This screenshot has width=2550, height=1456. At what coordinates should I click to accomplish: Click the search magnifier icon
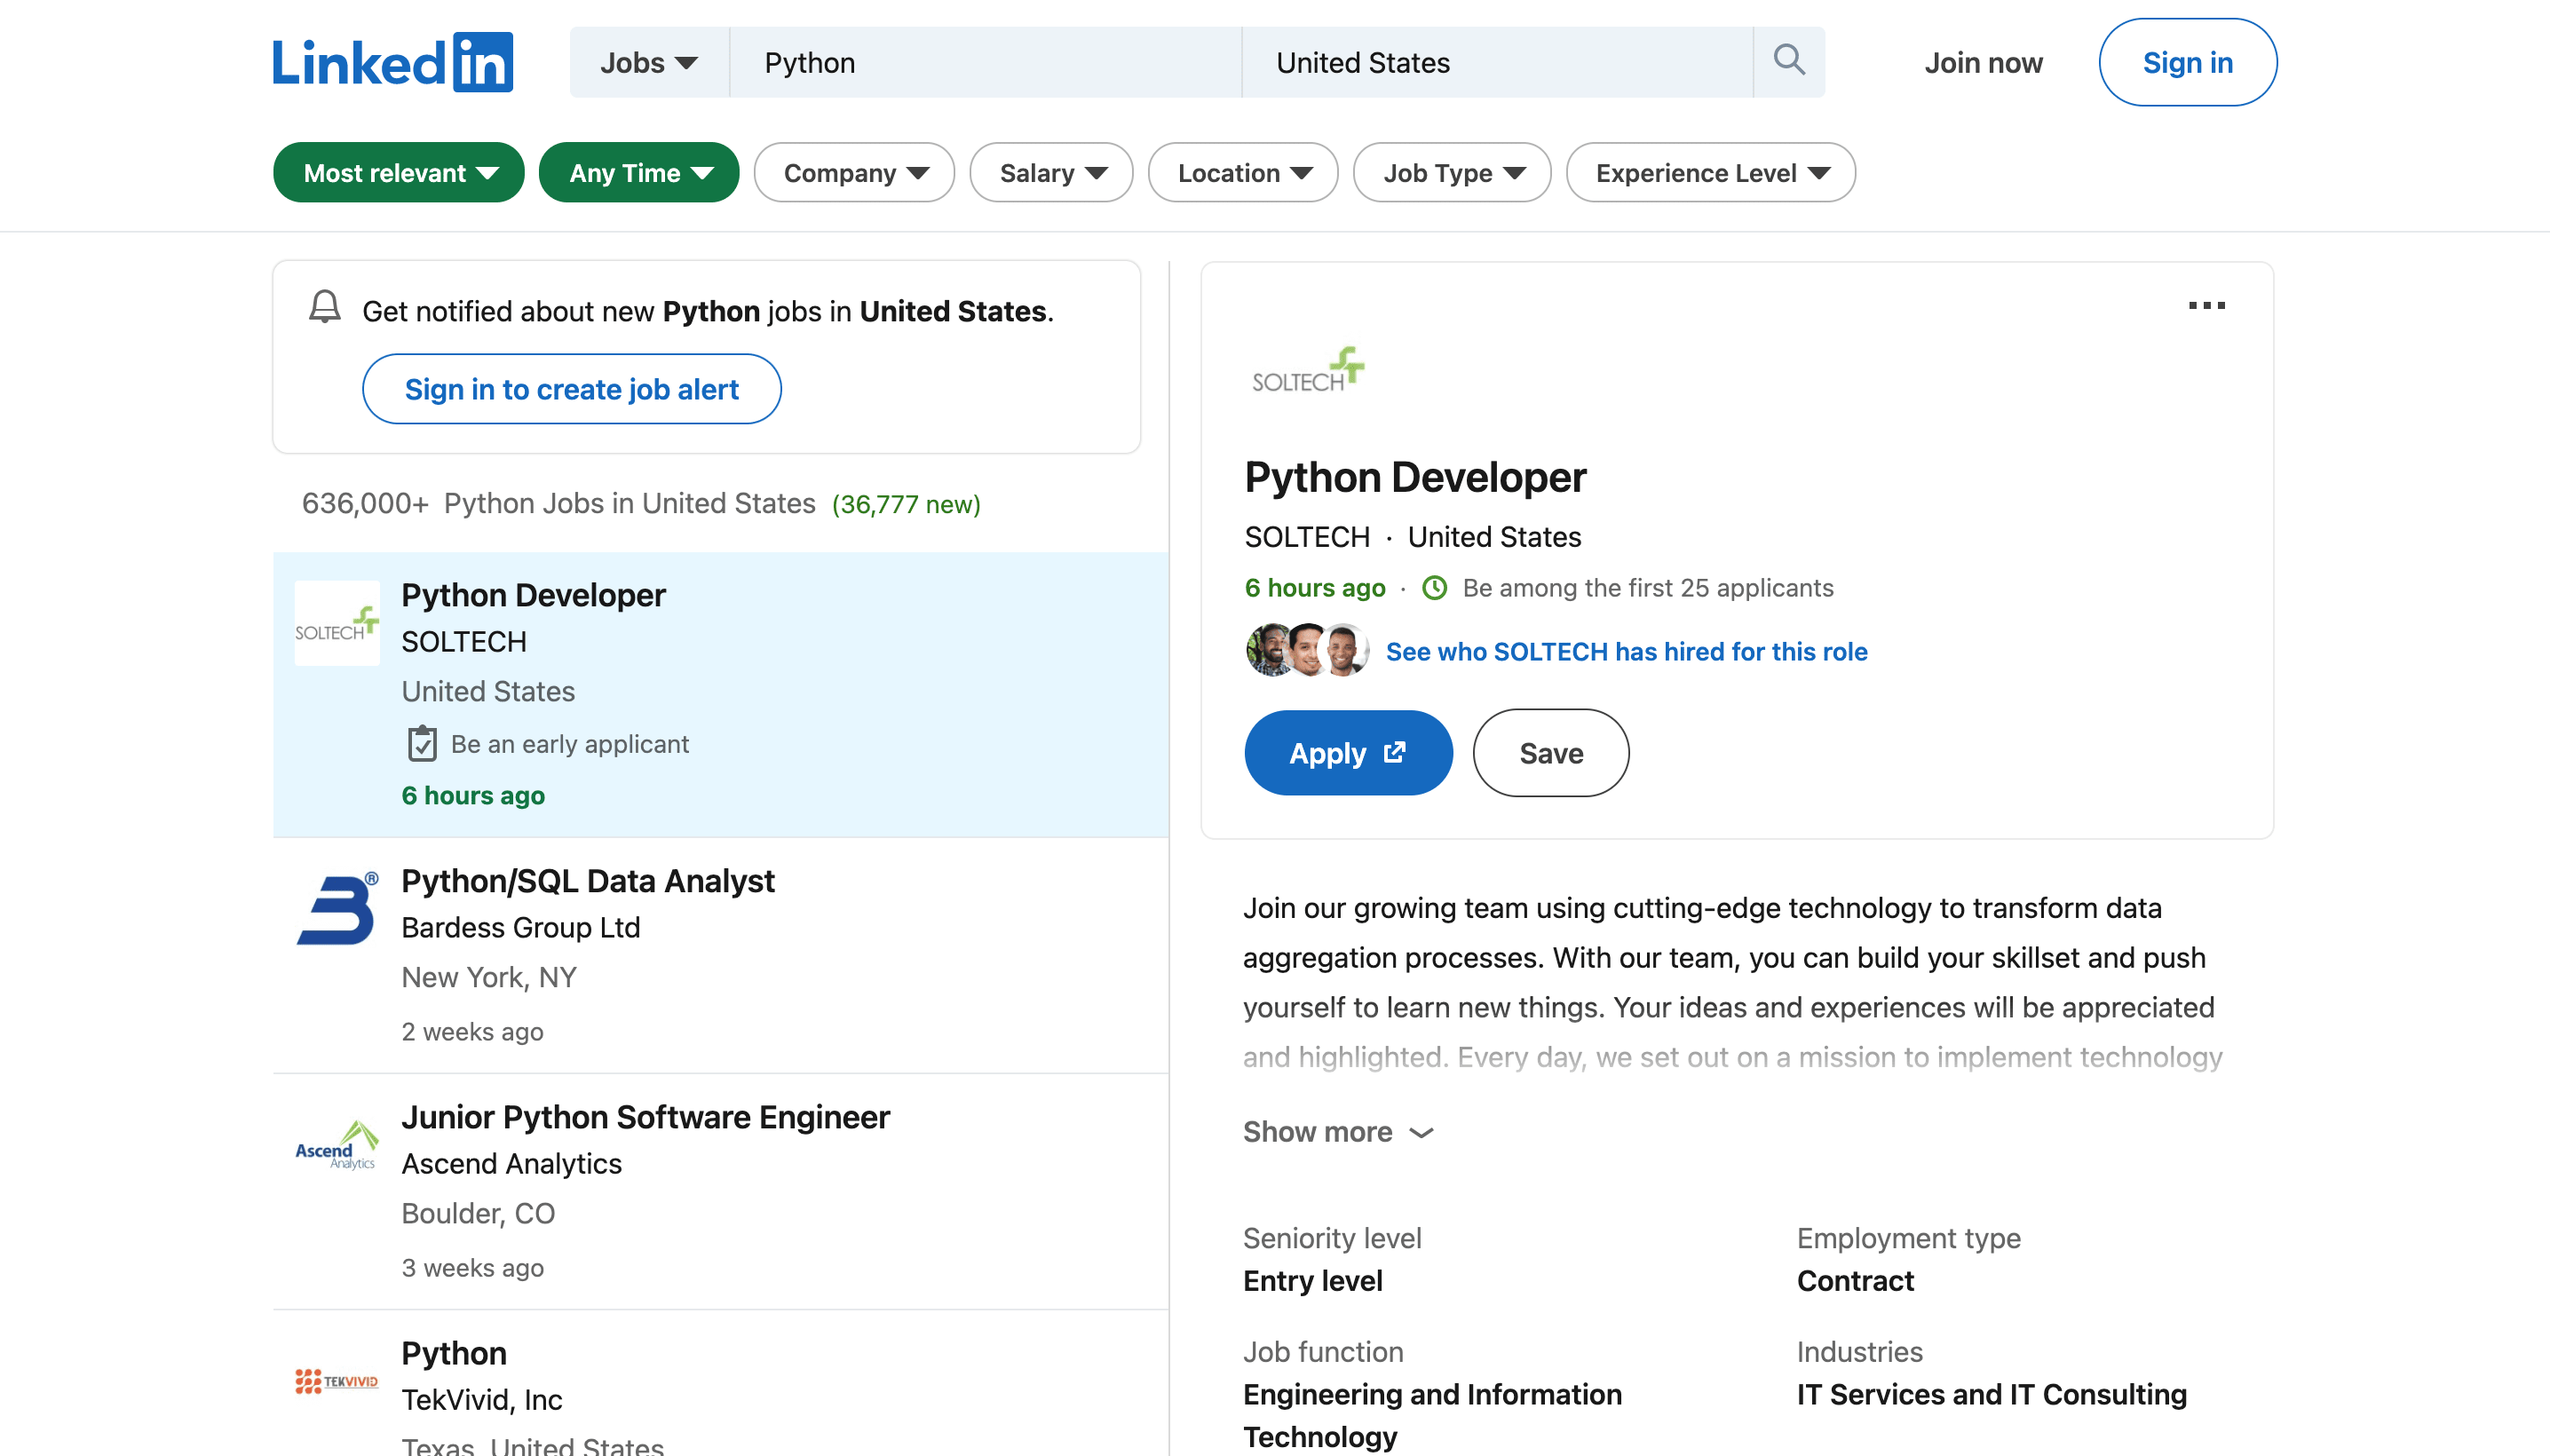1789,61
